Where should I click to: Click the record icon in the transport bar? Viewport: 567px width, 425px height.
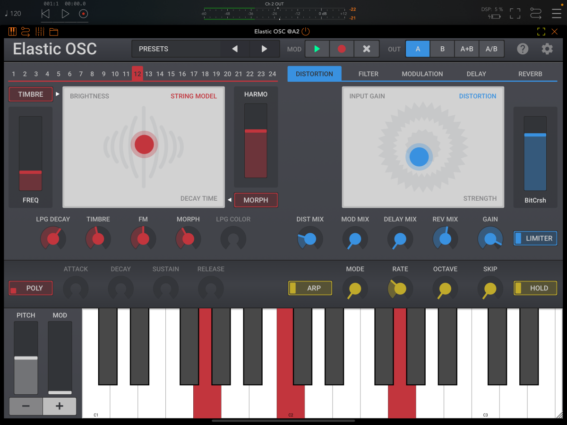[x=83, y=13]
